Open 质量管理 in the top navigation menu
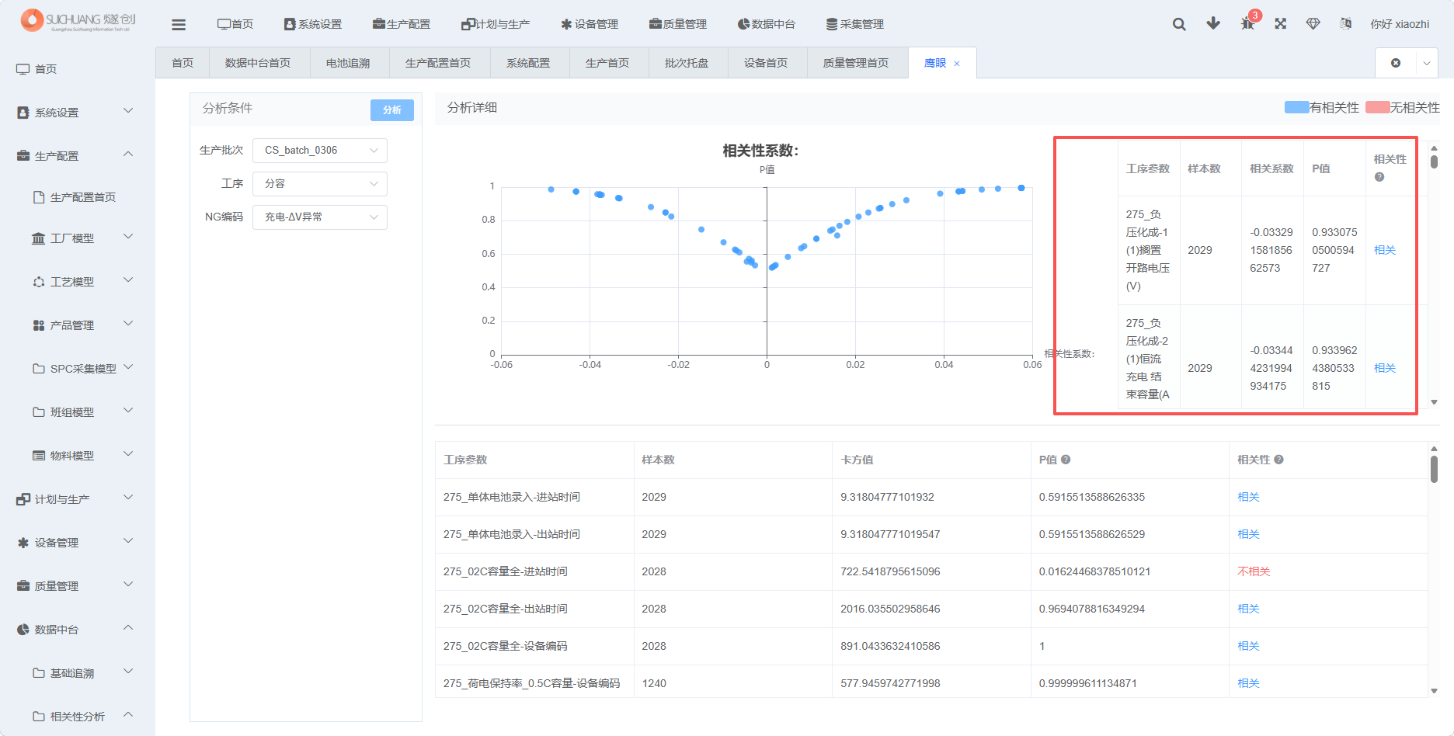 point(678,24)
